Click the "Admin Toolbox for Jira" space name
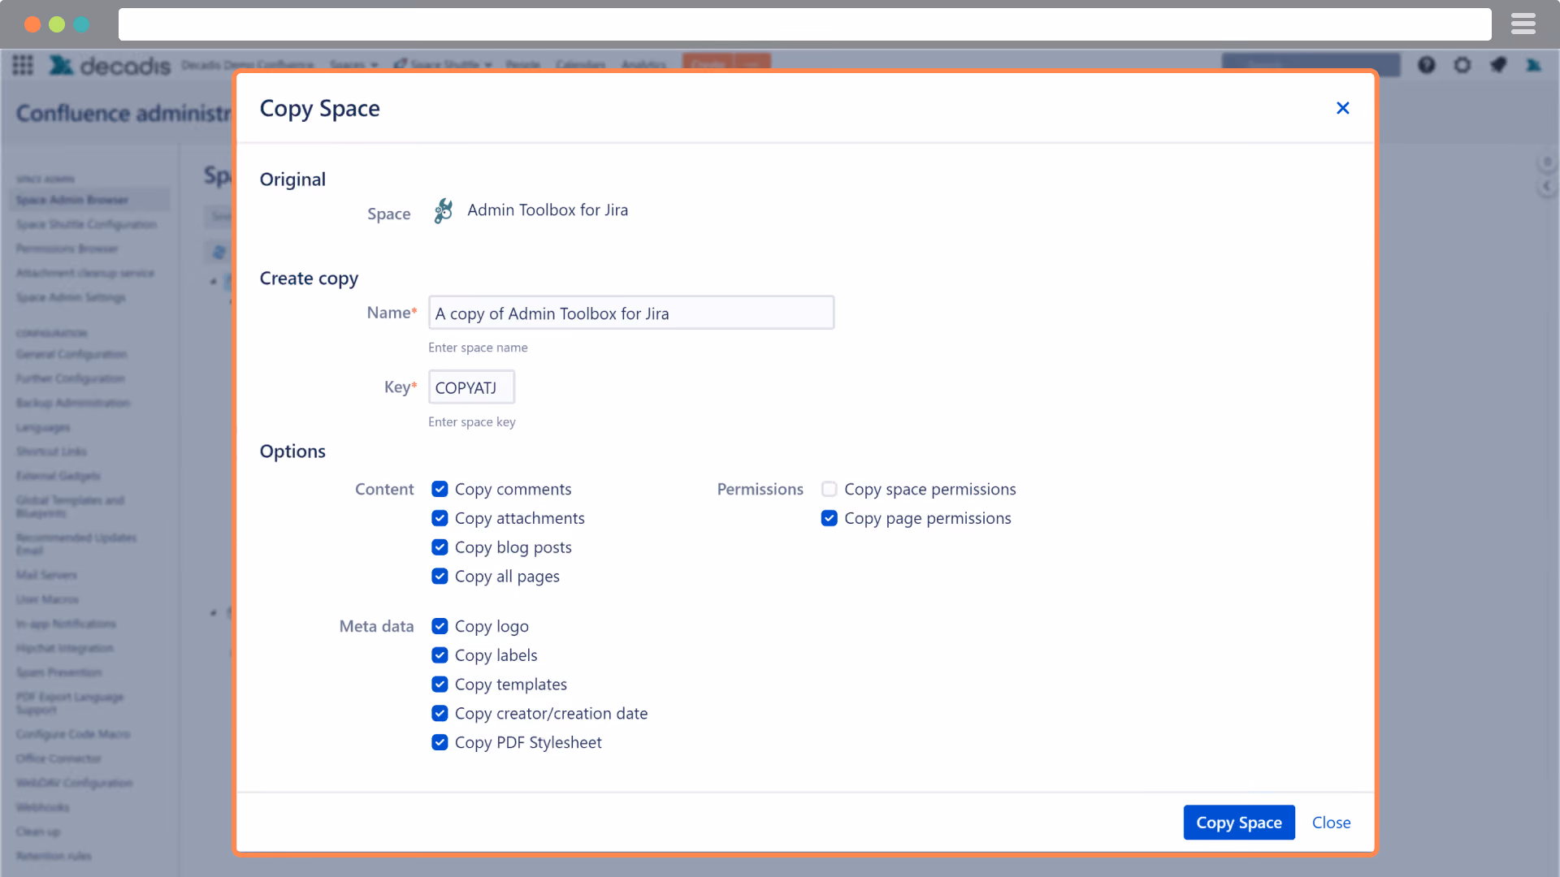The height and width of the screenshot is (877, 1560). point(548,210)
